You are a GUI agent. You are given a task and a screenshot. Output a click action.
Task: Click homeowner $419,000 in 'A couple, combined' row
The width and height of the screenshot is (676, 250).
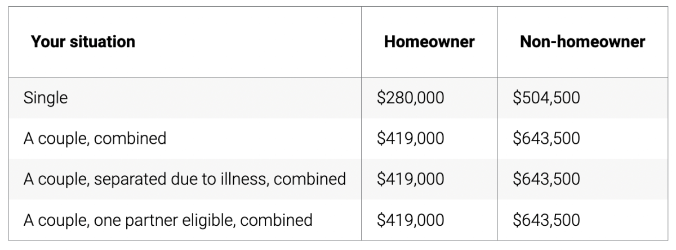click(410, 138)
